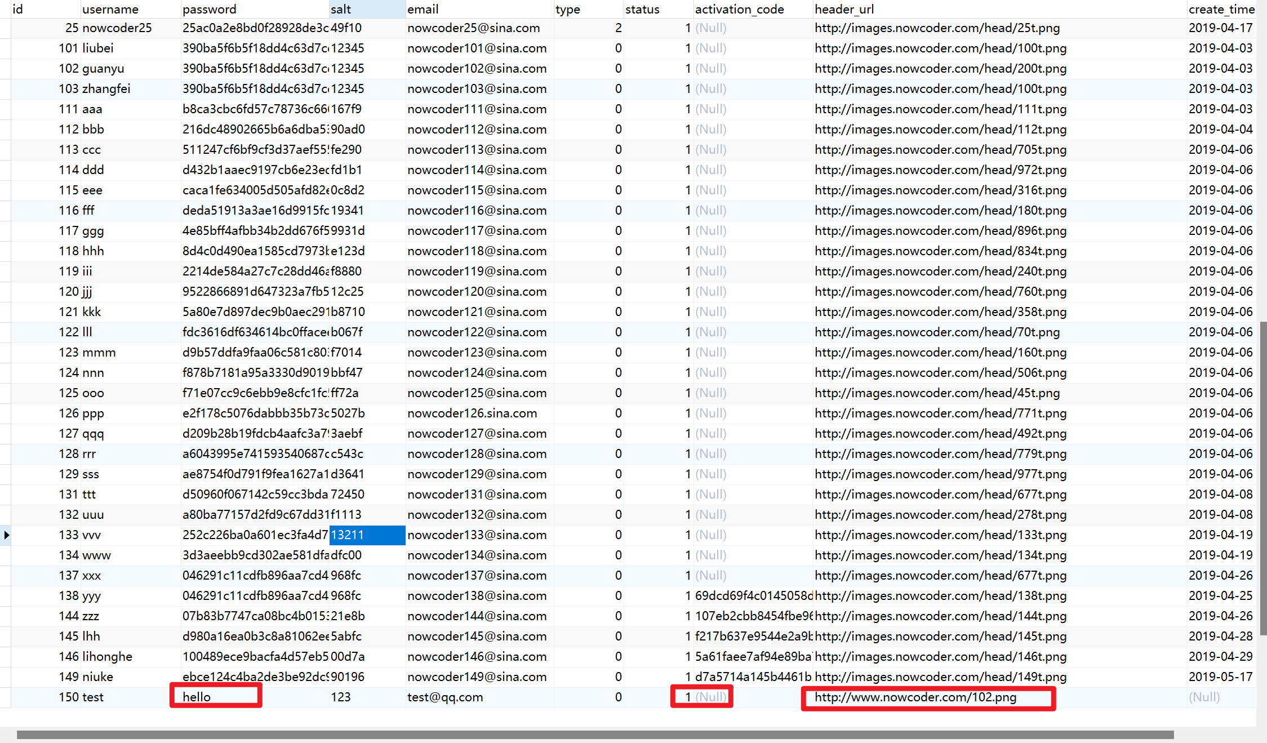Click the 'header_url' column header
This screenshot has width=1267, height=743.
click(x=1000, y=9)
